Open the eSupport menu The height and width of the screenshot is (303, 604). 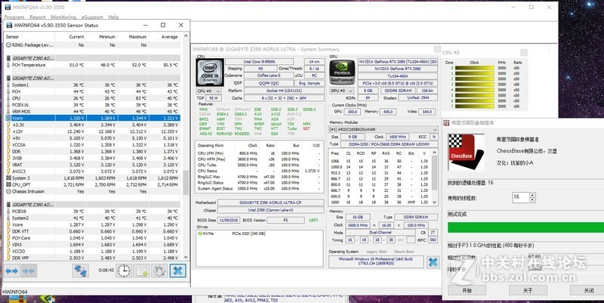pyautogui.click(x=92, y=17)
